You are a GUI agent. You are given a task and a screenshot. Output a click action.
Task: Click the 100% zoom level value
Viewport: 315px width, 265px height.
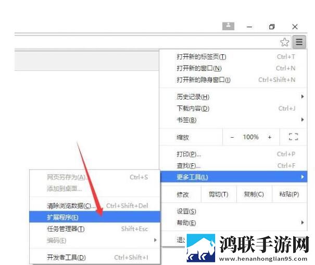[251, 137]
